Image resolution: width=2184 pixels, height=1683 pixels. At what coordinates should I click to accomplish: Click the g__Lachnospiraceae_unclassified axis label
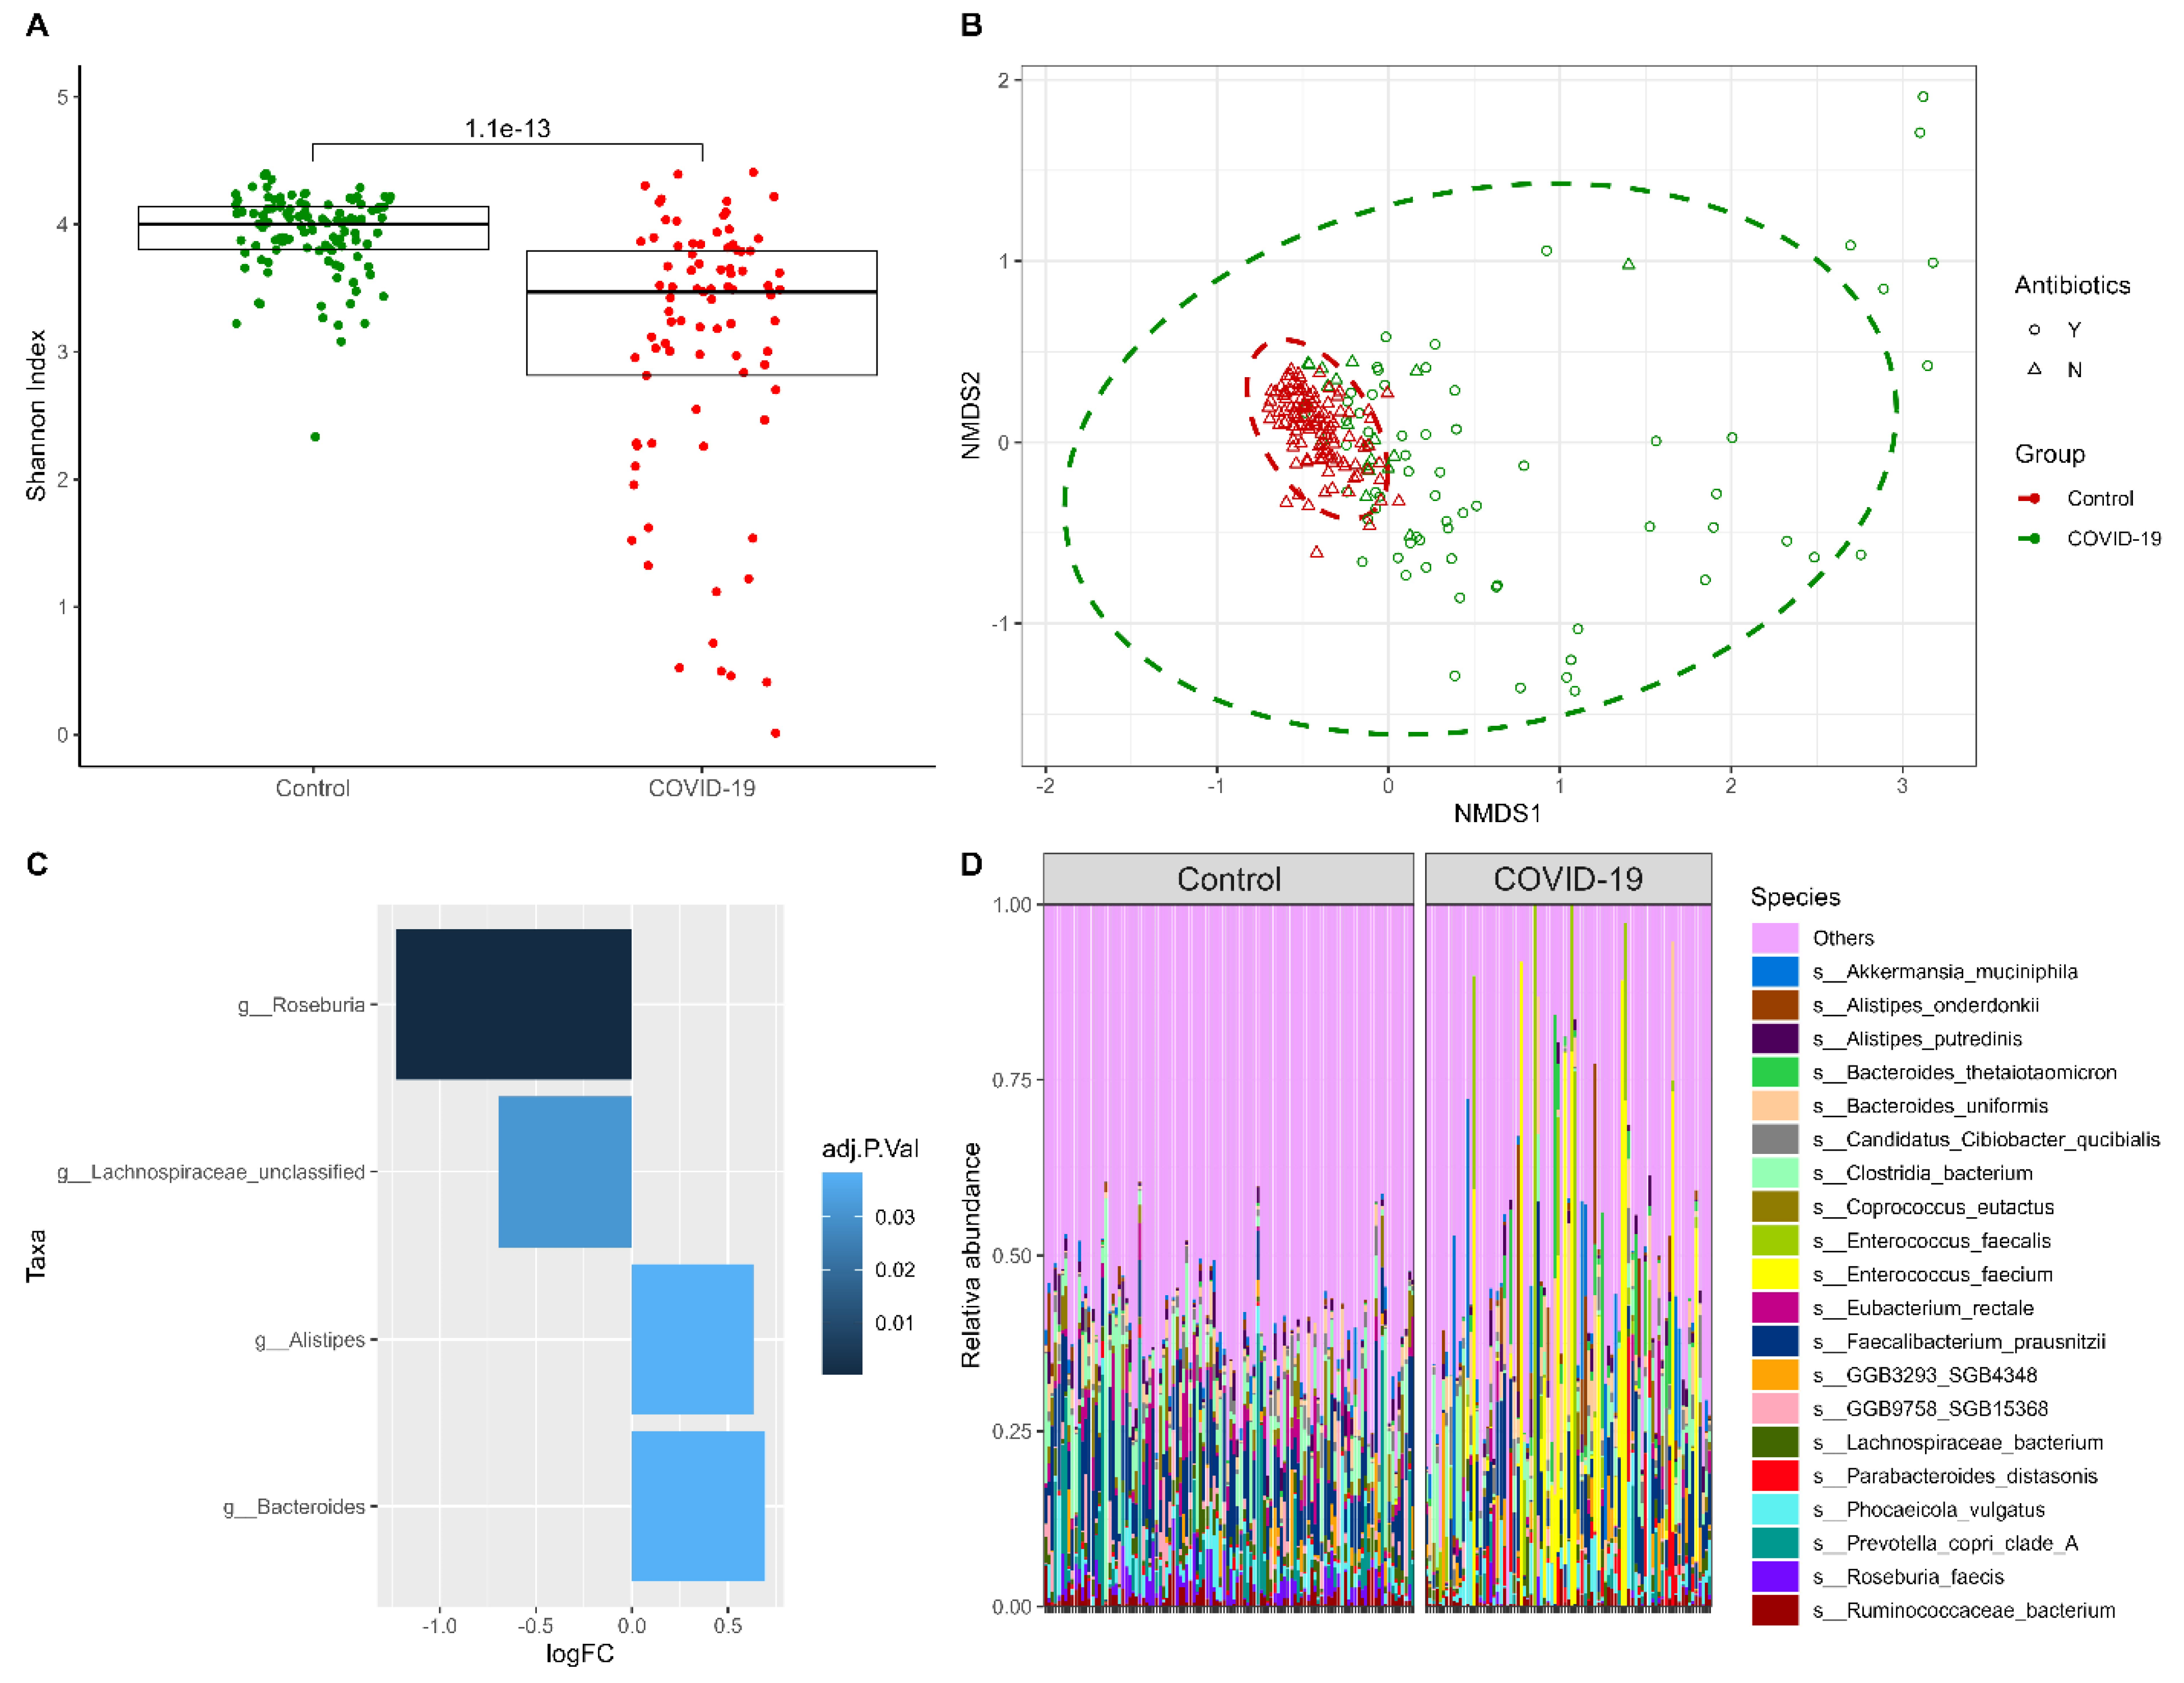(x=211, y=1172)
